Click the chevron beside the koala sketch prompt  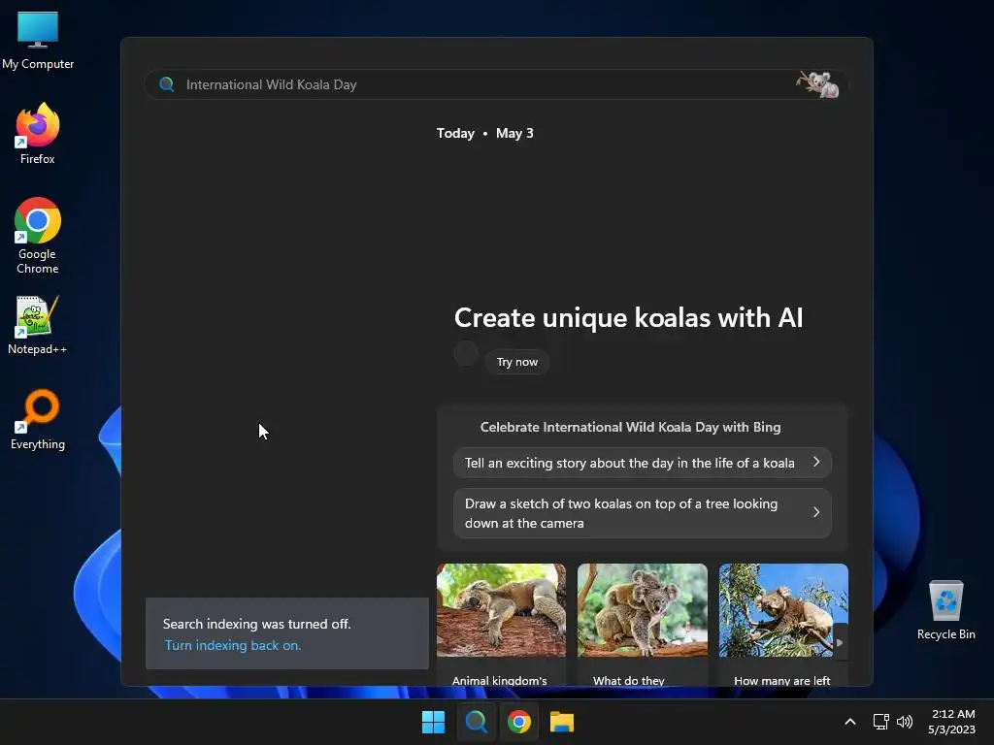816,512
